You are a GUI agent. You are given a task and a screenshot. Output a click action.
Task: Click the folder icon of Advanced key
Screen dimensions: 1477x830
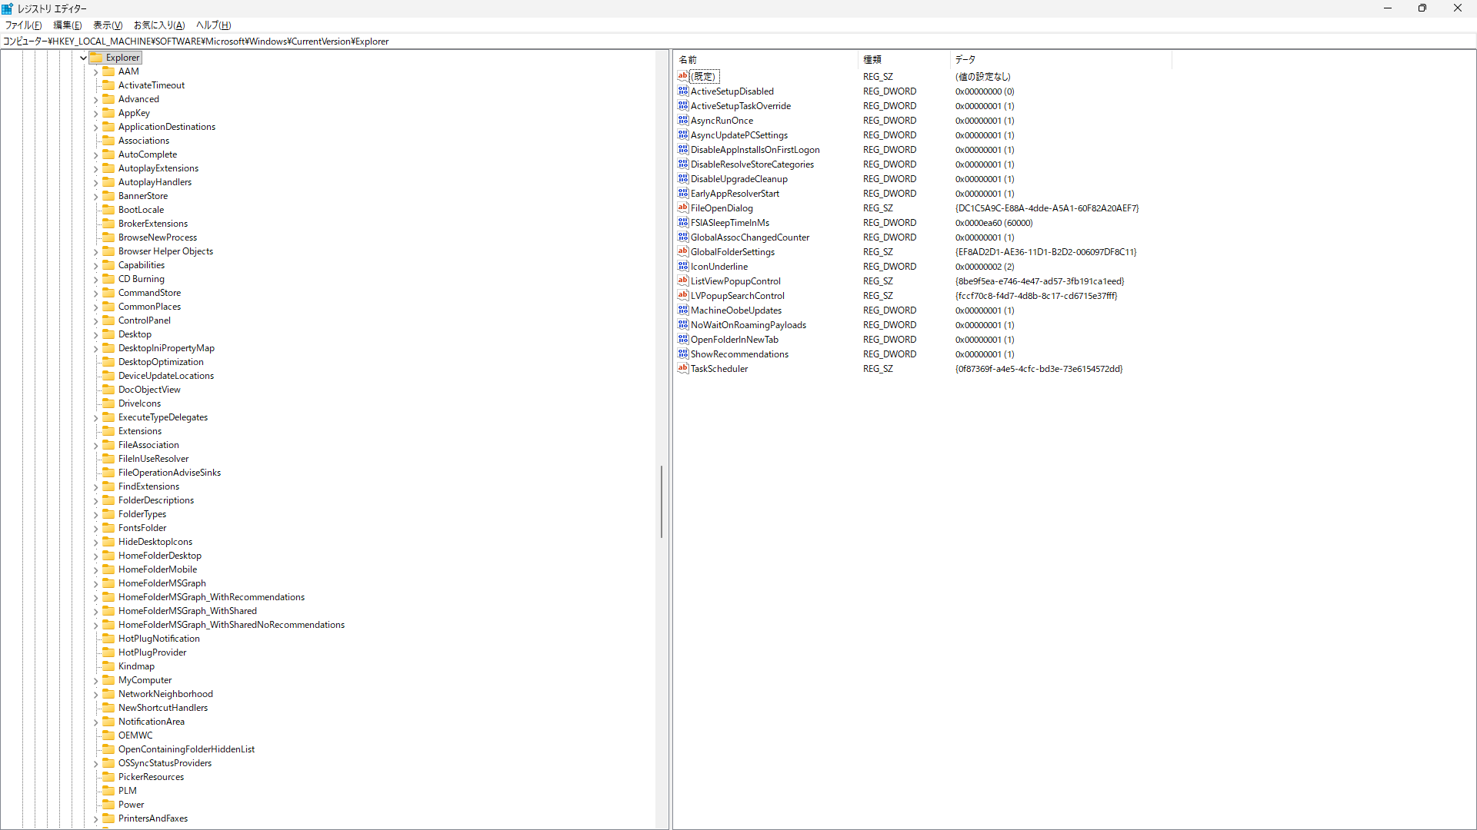coord(108,99)
